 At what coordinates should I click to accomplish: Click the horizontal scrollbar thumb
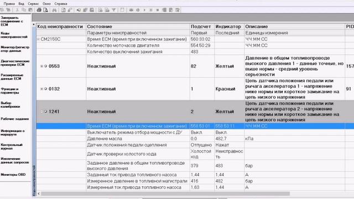[x=165, y=193]
